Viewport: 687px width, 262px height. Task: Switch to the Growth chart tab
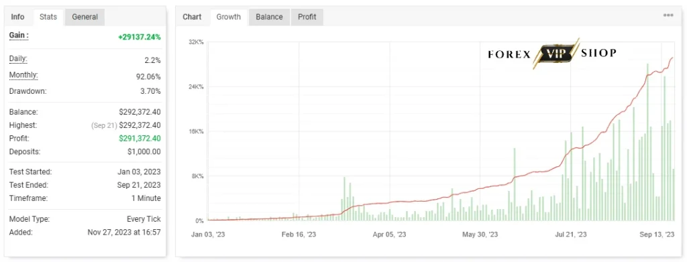click(229, 17)
